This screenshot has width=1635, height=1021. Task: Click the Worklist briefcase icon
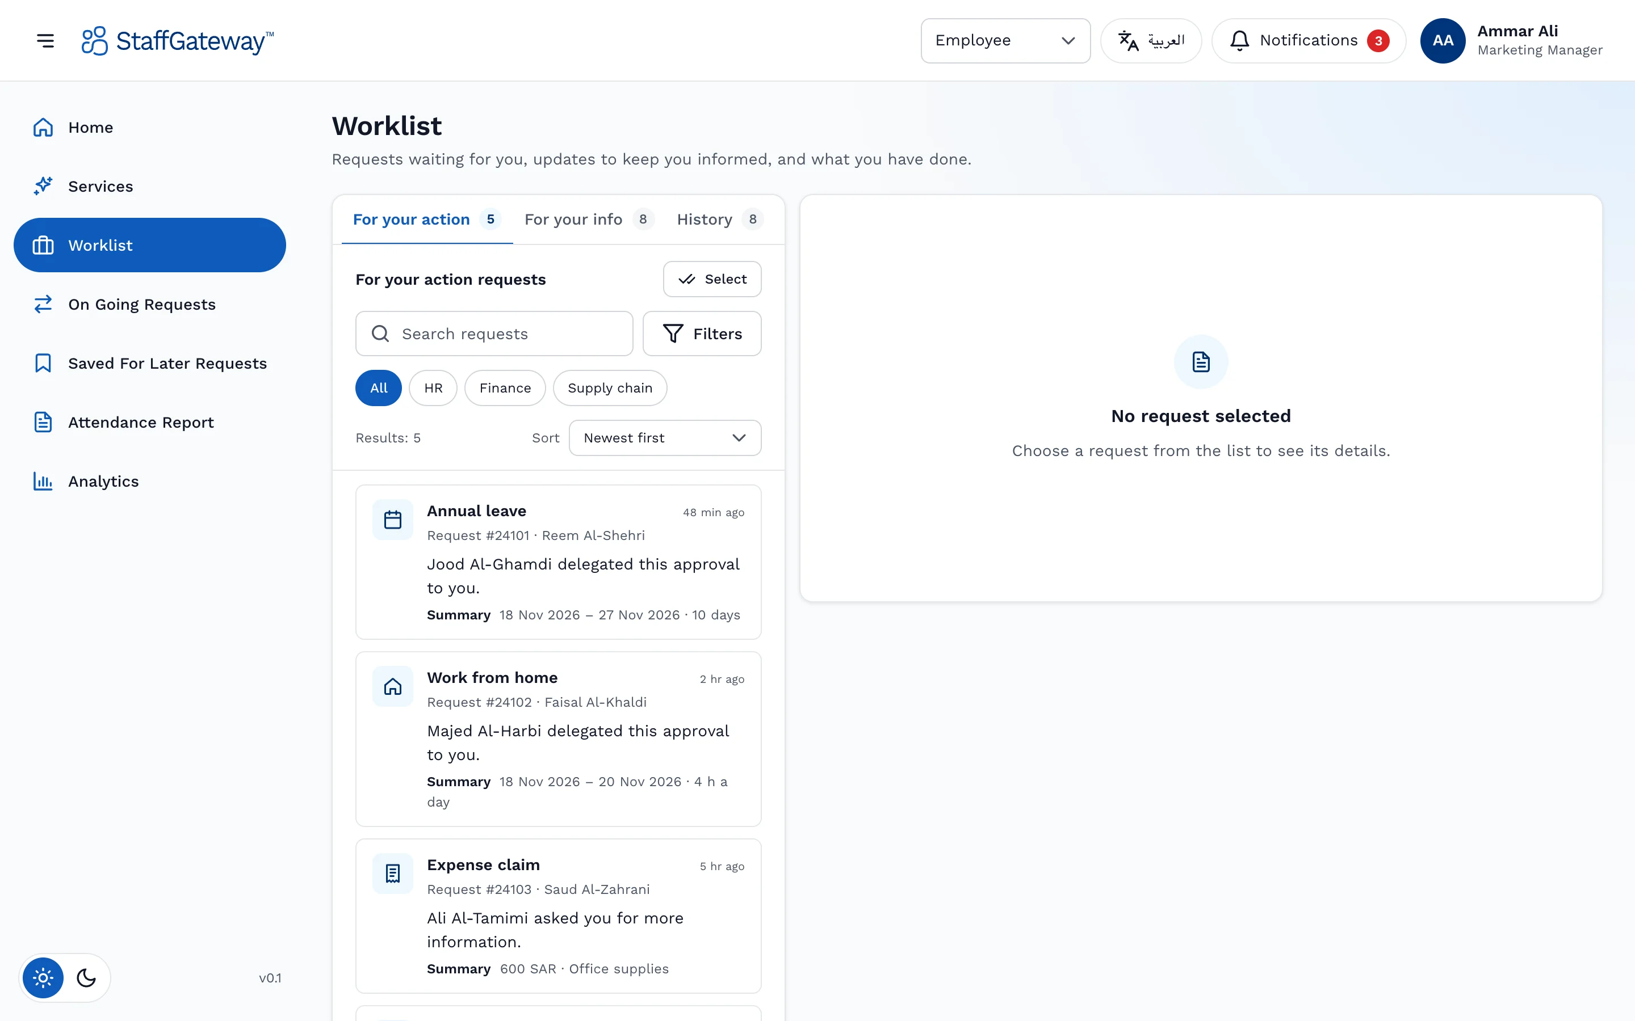point(43,245)
